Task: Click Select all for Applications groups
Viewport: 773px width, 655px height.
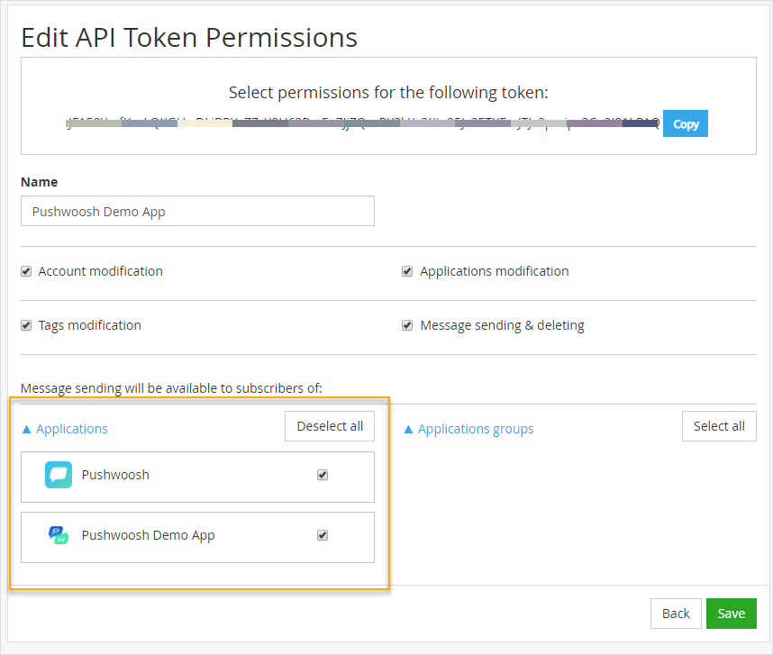Action: [719, 426]
